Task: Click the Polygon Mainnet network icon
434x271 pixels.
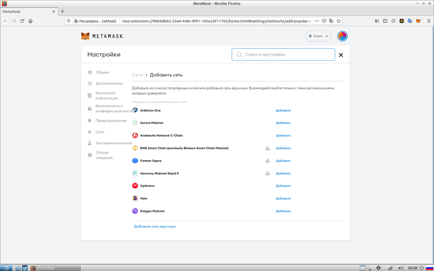Action: (x=135, y=211)
